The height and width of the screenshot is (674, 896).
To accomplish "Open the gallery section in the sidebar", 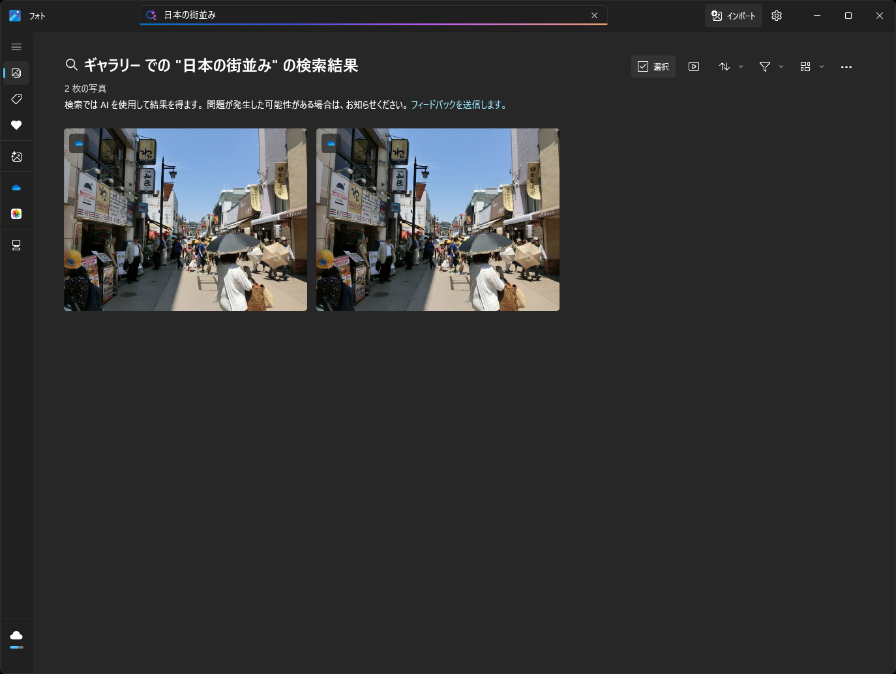I will [16, 73].
